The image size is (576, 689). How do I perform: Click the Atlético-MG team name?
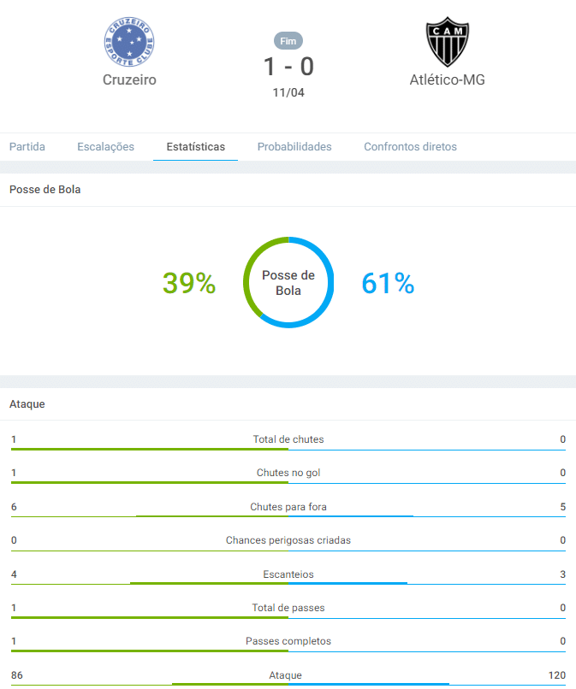pos(447,80)
